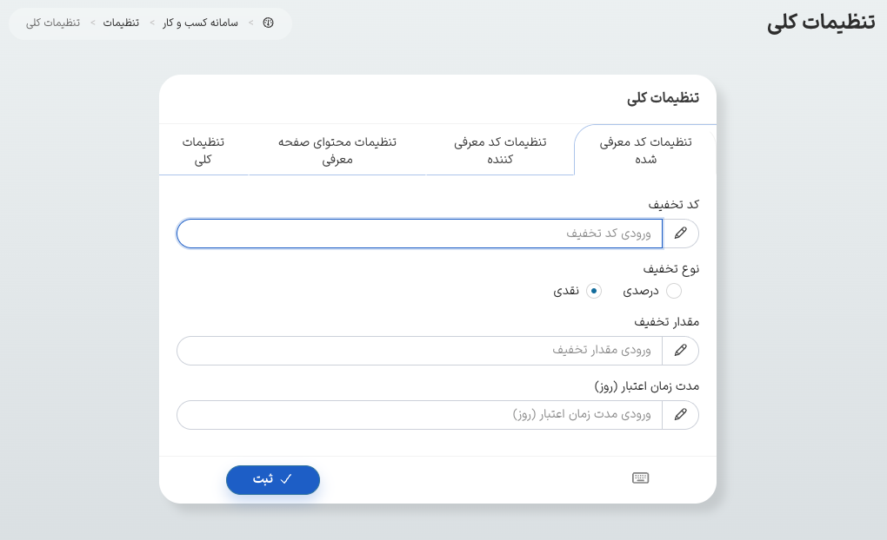This screenshot has width=887, height=540.
Task: Toggle the currently selected نوع تخفیف option
Action: coord(594,291)
